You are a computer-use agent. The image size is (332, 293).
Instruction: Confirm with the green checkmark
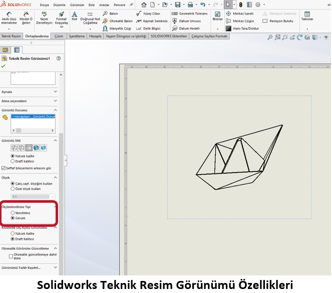4,66
